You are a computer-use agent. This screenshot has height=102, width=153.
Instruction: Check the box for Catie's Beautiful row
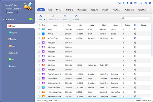pyautogui.click(x=39, y=74)
